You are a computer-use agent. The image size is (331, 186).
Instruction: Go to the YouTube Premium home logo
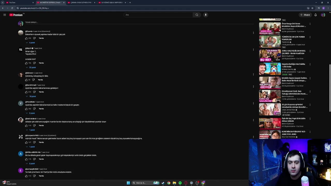click(16, 15)
